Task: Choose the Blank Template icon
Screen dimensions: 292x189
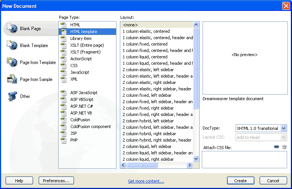Action: pyautogui.click(x=12, y=45)
